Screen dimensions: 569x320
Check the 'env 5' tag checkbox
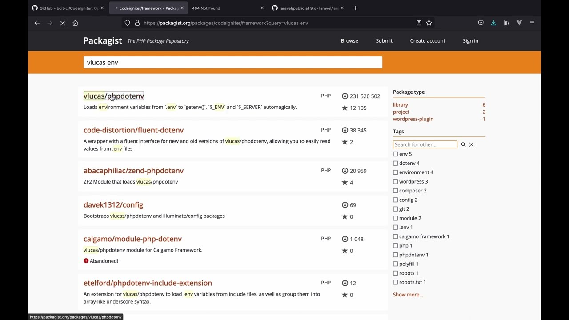(x=396, y=154)
